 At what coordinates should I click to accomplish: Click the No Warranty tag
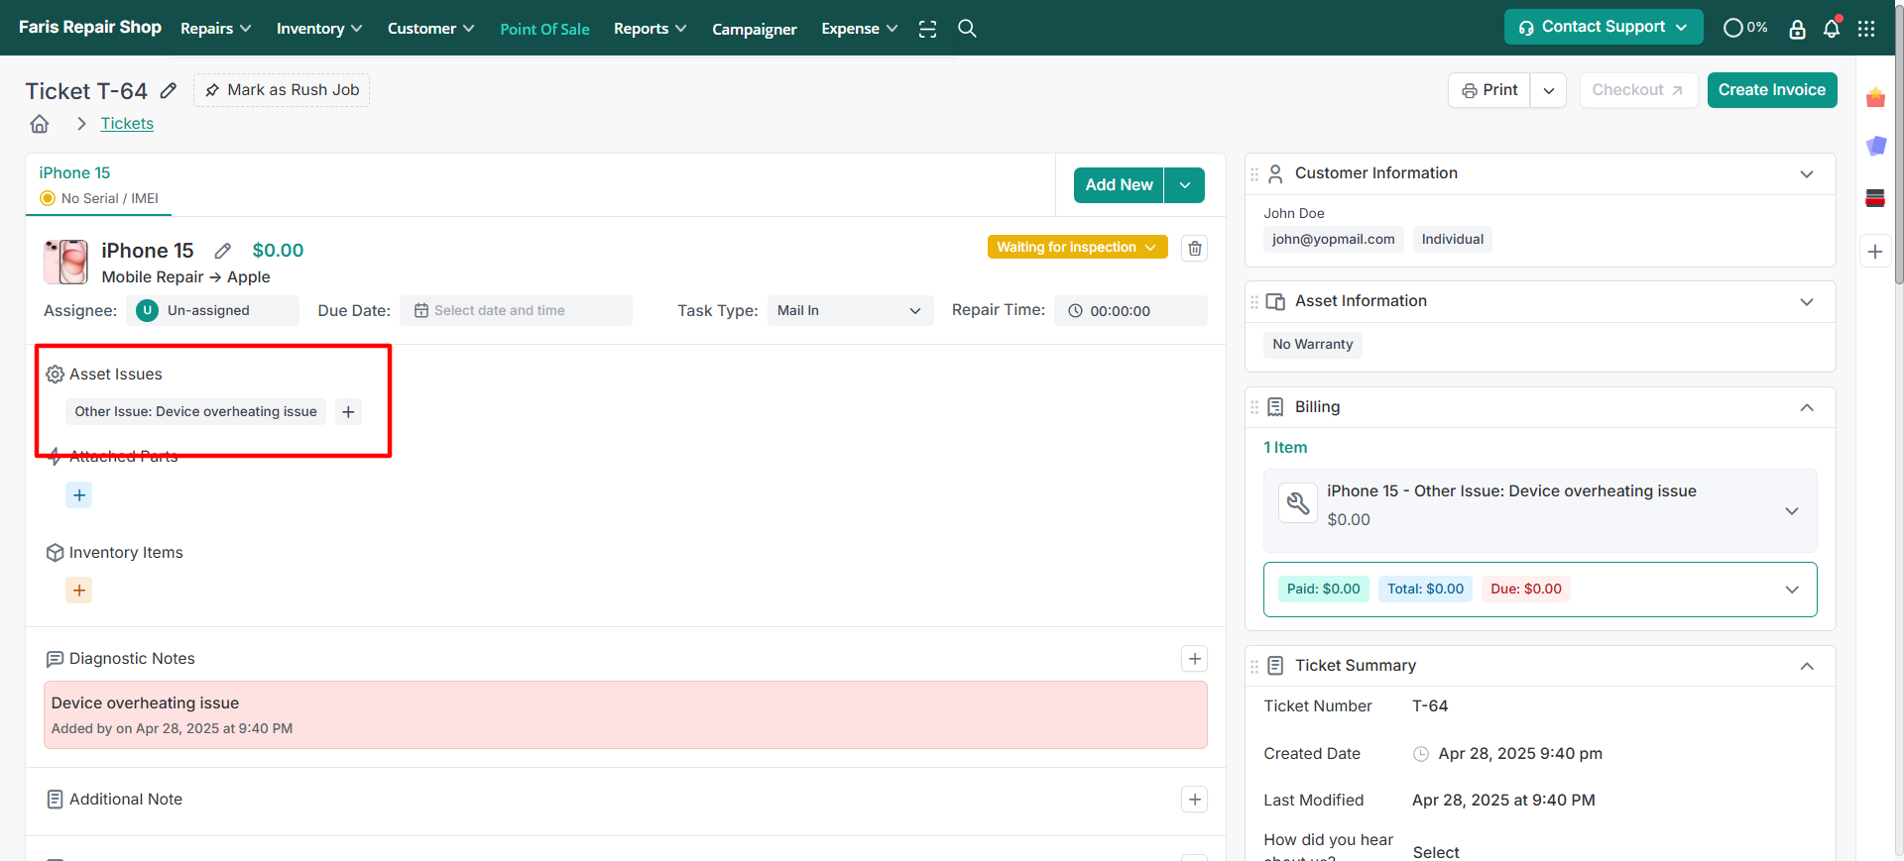(x=1313, y=345)
